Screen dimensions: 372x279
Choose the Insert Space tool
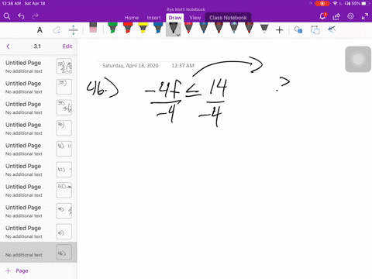click(74, 30)
